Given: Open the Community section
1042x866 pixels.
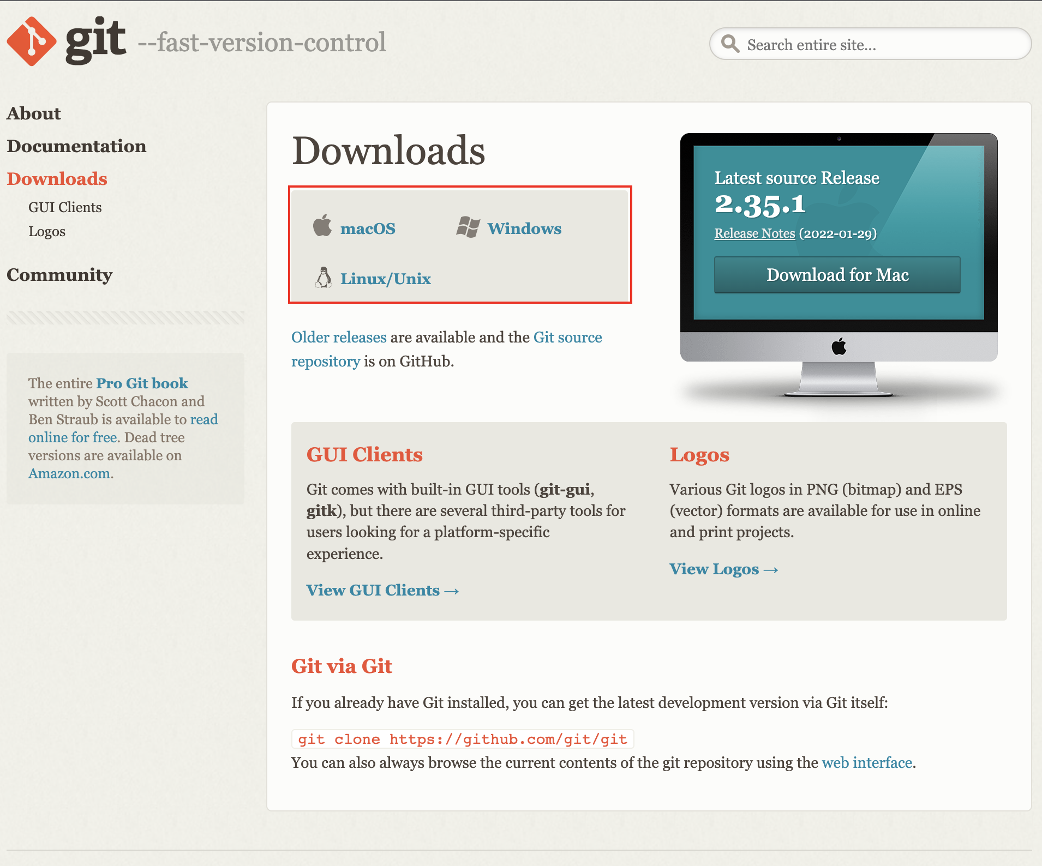Looking at the screenshot, I should 59,275.
